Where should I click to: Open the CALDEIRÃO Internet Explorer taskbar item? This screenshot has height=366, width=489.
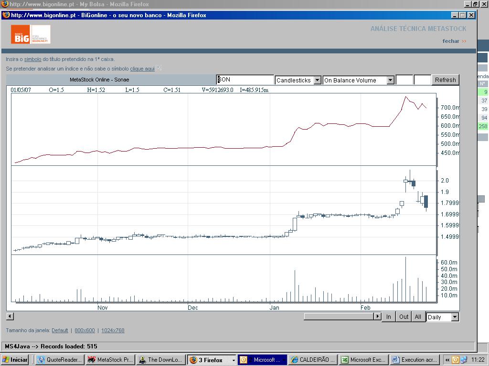313,360
